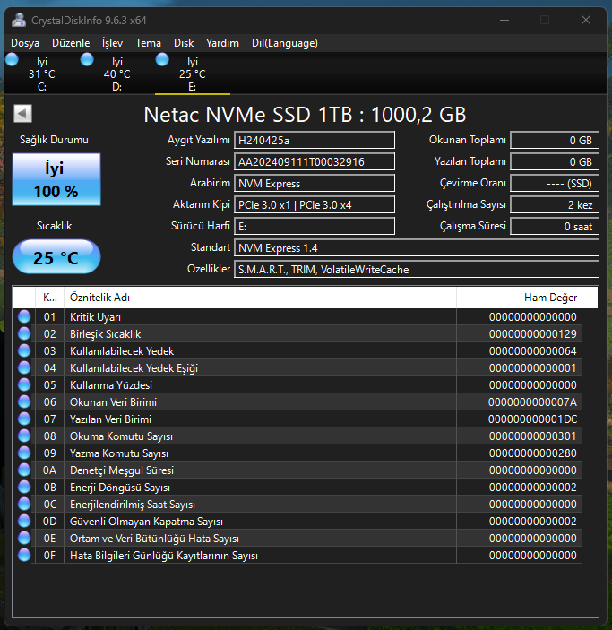Select the C: drive status orb
Screen dimensions: 612x630
pyautogui.click(x=12, y=59)
